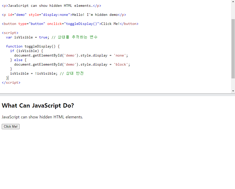Click the "Click Me!" button
The image size is (235, 189).
click(11, 126)
